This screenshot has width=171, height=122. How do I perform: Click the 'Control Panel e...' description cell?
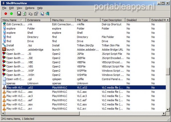pos(112,79)
